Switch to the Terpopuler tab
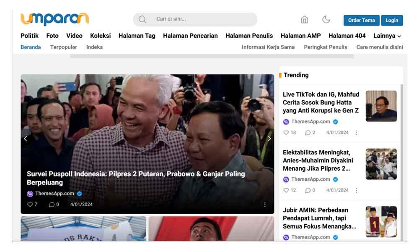This screenshot has width=419, height=251. (x=64, y=47)
